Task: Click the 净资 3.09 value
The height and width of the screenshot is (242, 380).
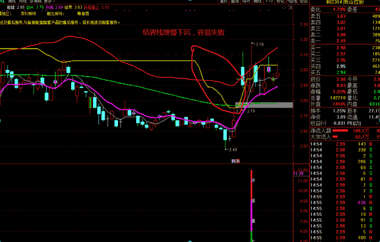Action: point(341,117)
